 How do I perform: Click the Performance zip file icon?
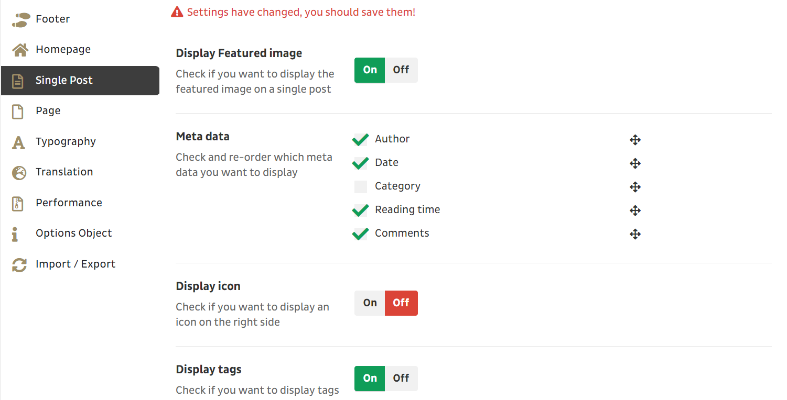click(18, 203)
